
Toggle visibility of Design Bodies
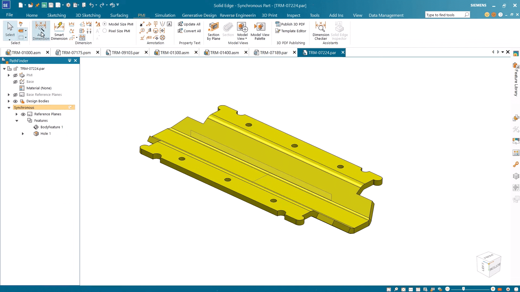[x=15, y=101]
